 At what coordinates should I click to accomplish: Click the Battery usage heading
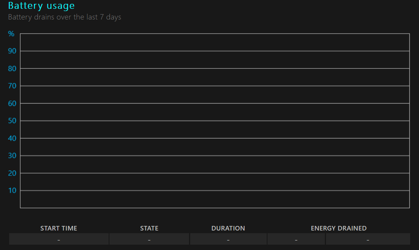tap(41, 6)
